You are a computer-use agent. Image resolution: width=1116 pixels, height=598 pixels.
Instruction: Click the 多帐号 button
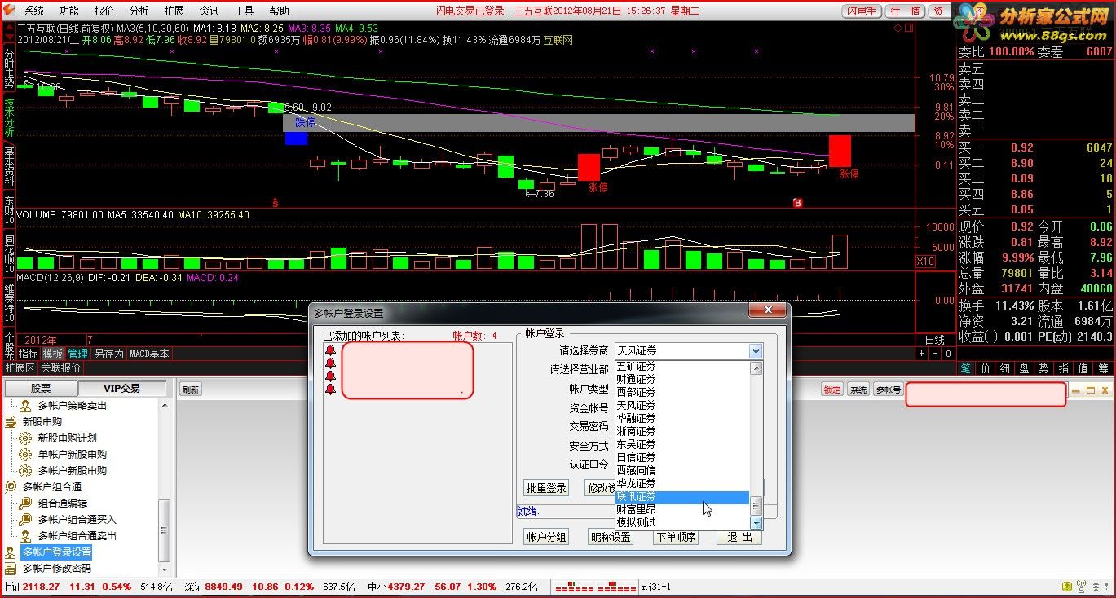(x=888, y=390)
